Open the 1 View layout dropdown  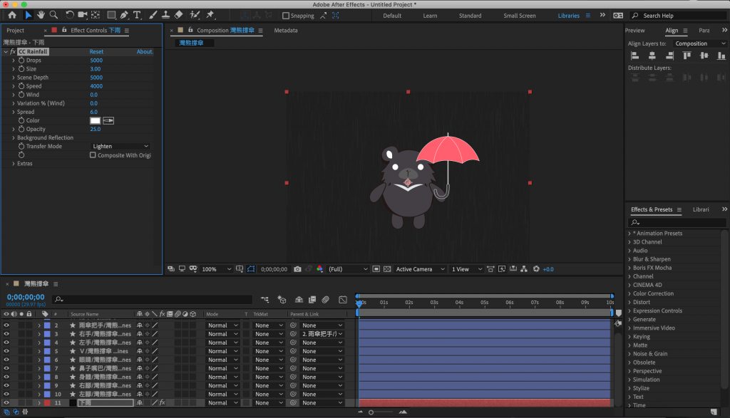tap(466, 269)
